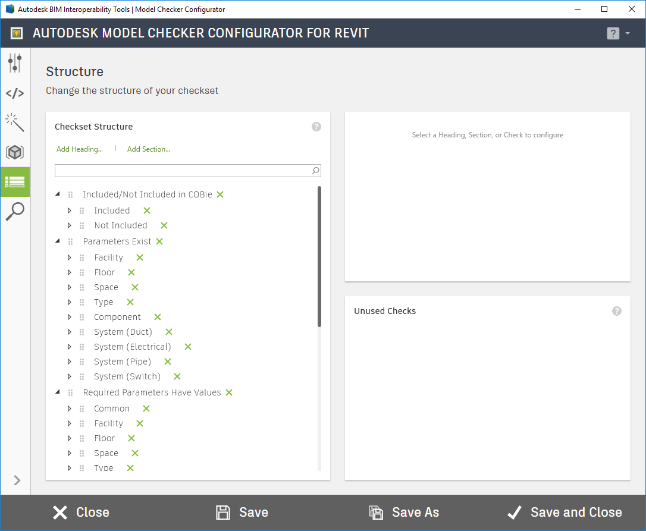
Task: Delete the System (Pipe) section
Action: pos(168,362)
